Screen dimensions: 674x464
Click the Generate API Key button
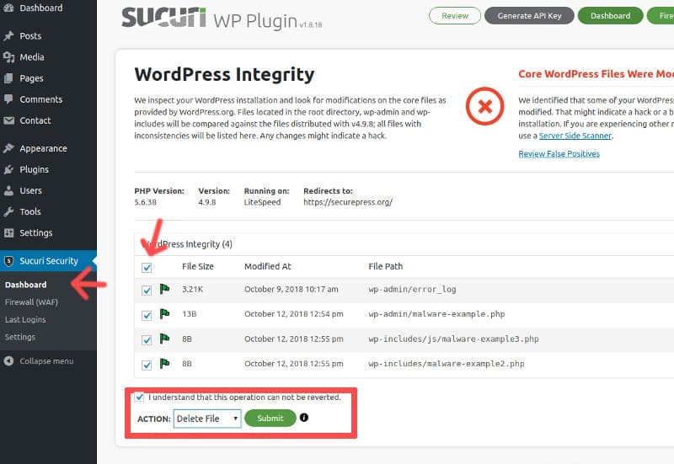click(527, 15)
